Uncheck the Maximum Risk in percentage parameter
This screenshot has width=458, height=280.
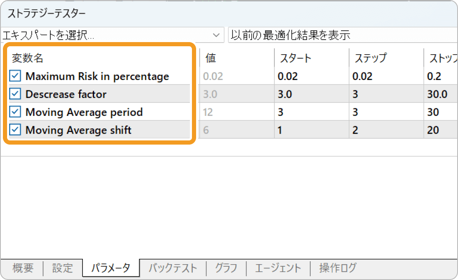pyautogui.click(x=15, y=76)
